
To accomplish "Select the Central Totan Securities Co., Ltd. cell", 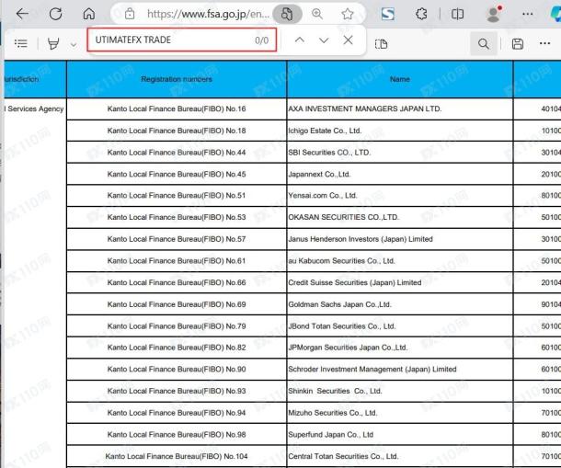I will coord(400,457).
